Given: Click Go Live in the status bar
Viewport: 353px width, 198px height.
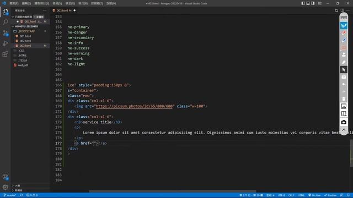Looking at the screenshot, I should (314, 195).
